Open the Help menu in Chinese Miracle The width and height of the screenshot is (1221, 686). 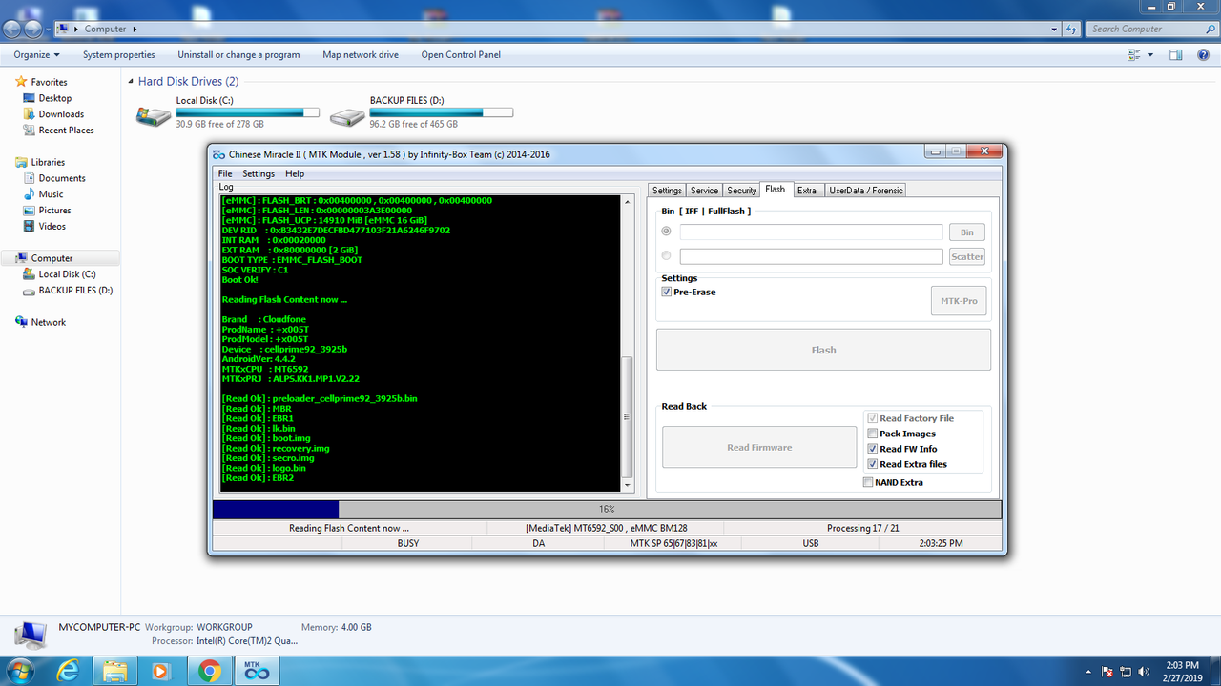point(295,173)
